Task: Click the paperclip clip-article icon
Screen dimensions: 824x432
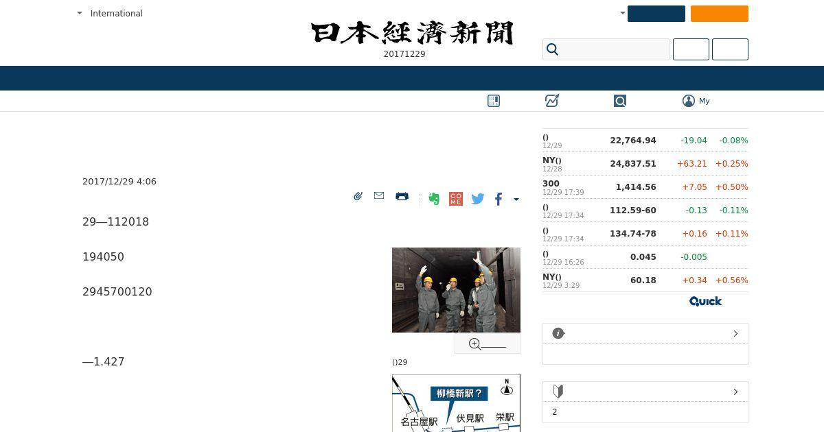Action: click(x=358, y=197)
